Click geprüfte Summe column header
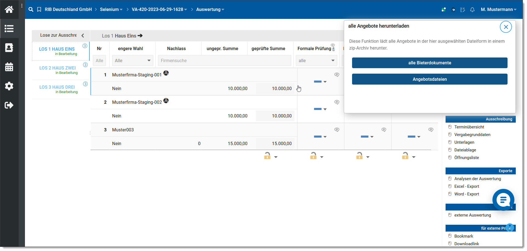Viewport: 527px width, 251px height. [x=268, y=48]
